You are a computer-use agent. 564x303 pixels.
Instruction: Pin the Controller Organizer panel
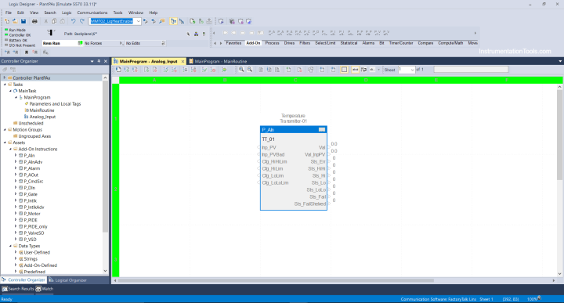click(99, 61)
